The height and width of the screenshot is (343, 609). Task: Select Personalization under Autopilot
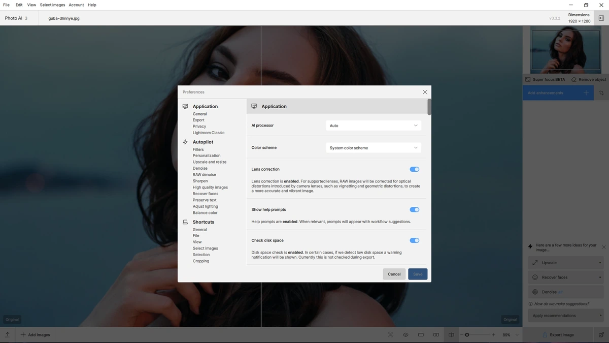click(x=207, y=155)
